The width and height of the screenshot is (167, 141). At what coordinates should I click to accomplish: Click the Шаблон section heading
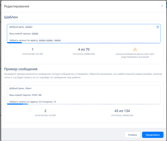pos(11,17)
